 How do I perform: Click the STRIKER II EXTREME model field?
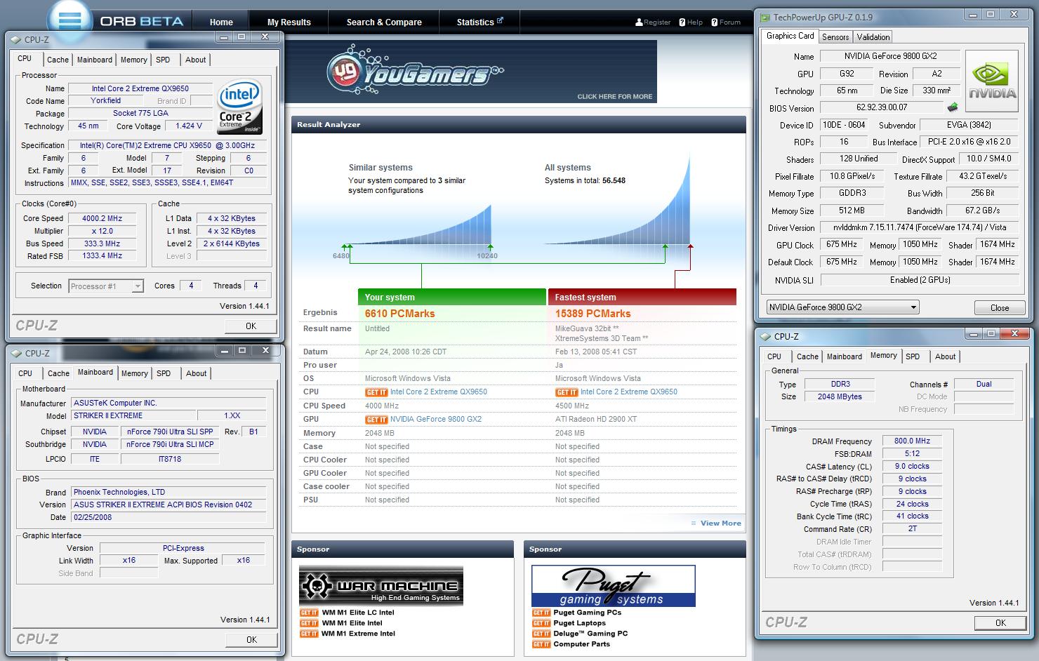(x=133, y=415)
